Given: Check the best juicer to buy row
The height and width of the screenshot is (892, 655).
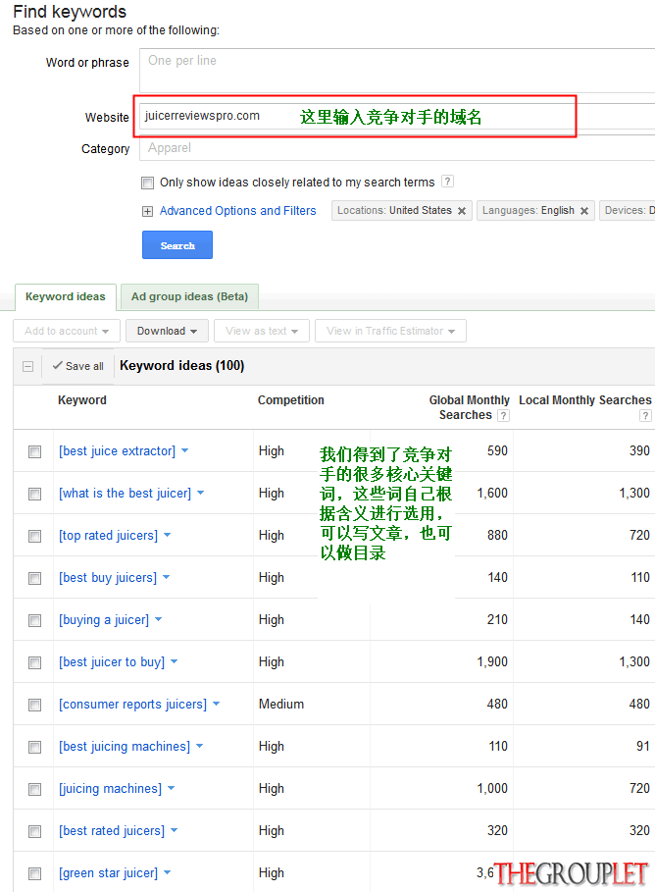Looking at the screenshot, I should point(34,662).
